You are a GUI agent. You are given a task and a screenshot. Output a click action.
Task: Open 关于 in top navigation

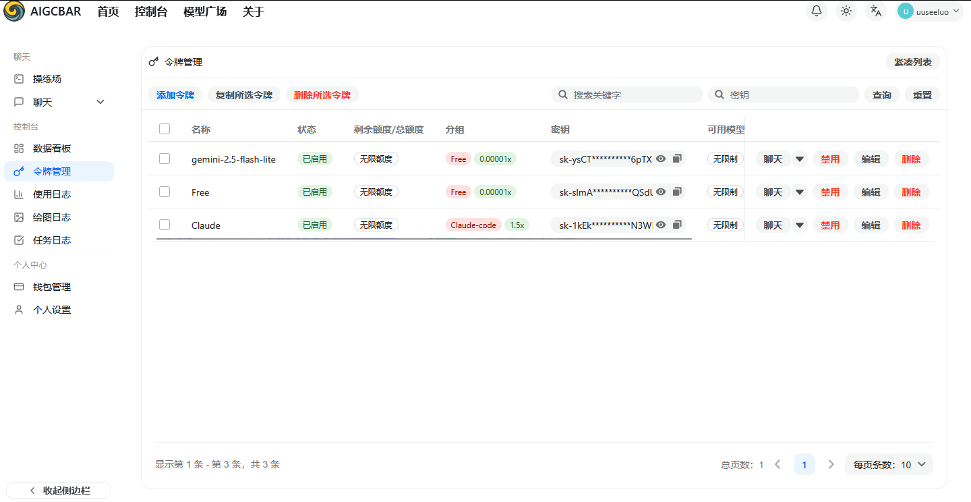click(254, 11)
